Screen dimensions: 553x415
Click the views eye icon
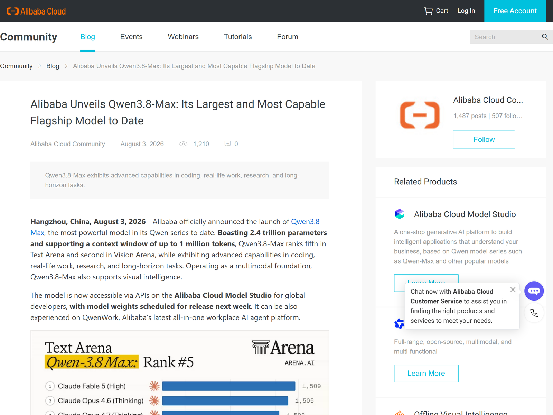(184, 144)
